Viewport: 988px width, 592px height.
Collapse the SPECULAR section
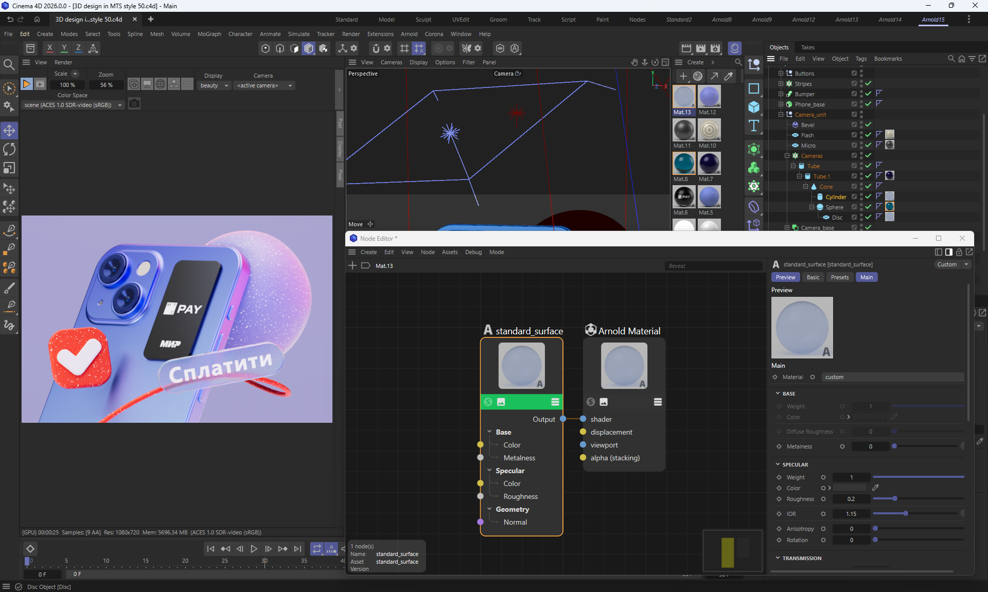(x=778, y=464)
